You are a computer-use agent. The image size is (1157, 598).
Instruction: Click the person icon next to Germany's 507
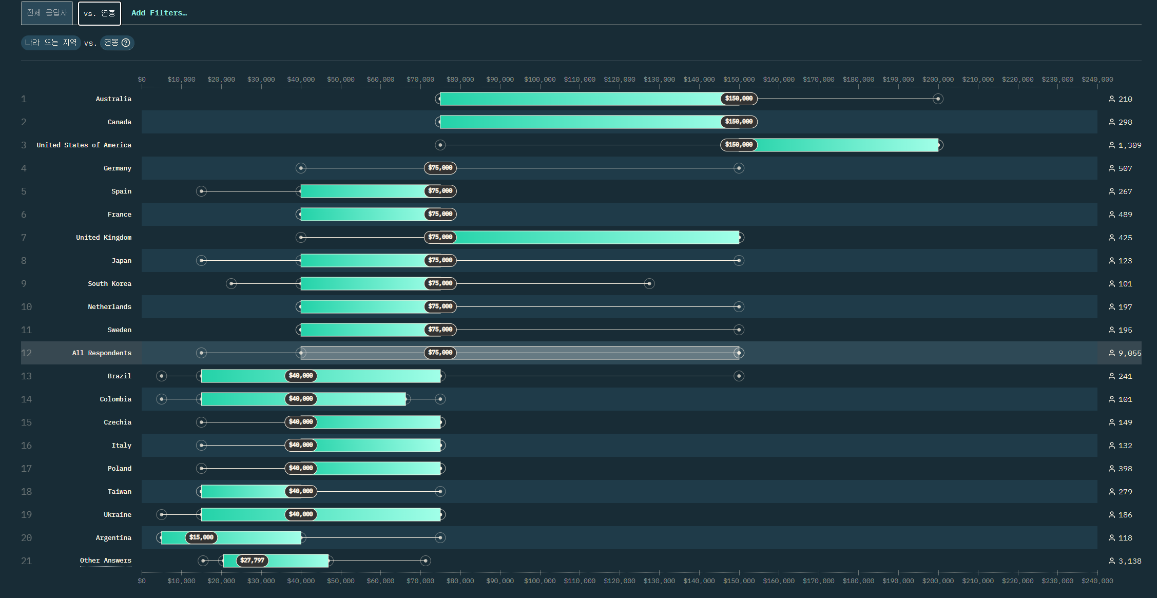tap(1111, 168)
